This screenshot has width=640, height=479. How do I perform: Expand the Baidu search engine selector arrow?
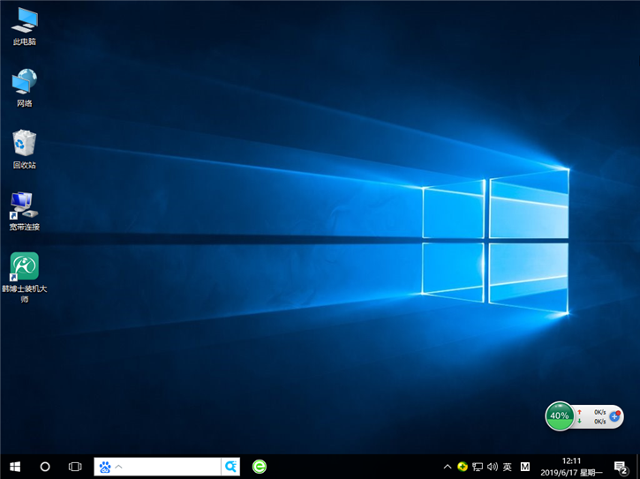click(x=119, y=467)
